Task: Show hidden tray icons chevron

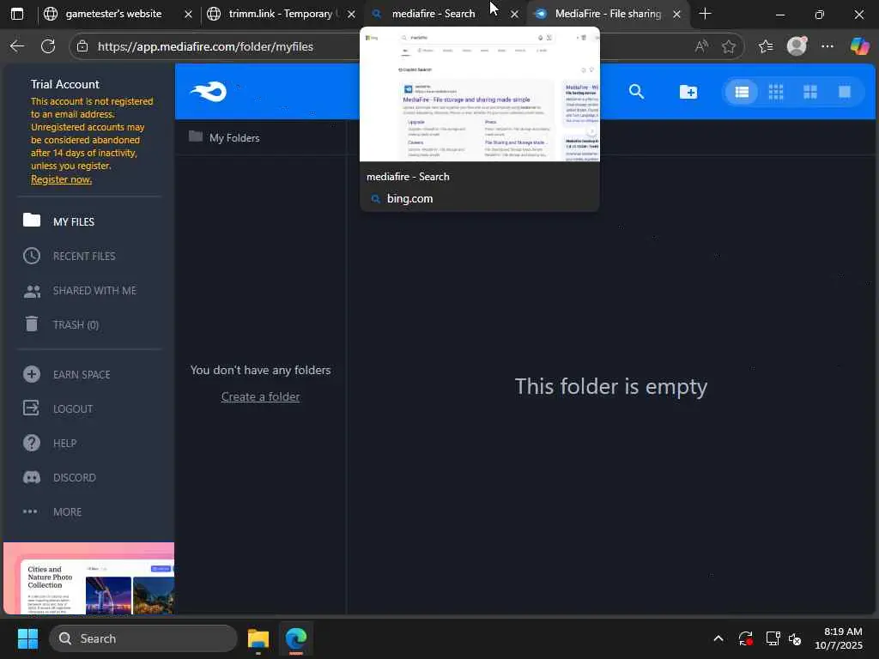Action: coord(718,638)
